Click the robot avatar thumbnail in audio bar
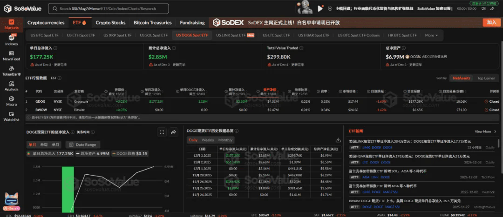This screenshot has height=217, width=503. (x=304, y=8)
